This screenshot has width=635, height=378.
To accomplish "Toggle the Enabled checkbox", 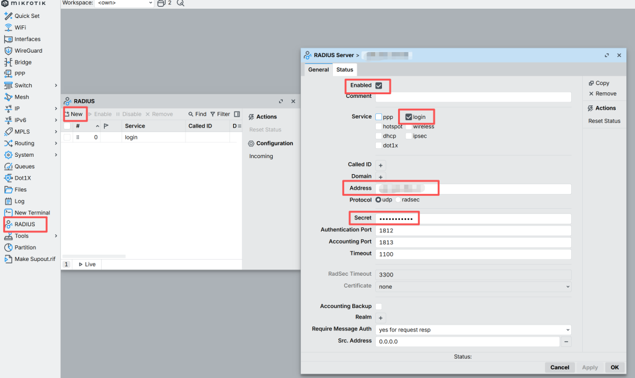I will pyautogui.click(x=379, y=86).
